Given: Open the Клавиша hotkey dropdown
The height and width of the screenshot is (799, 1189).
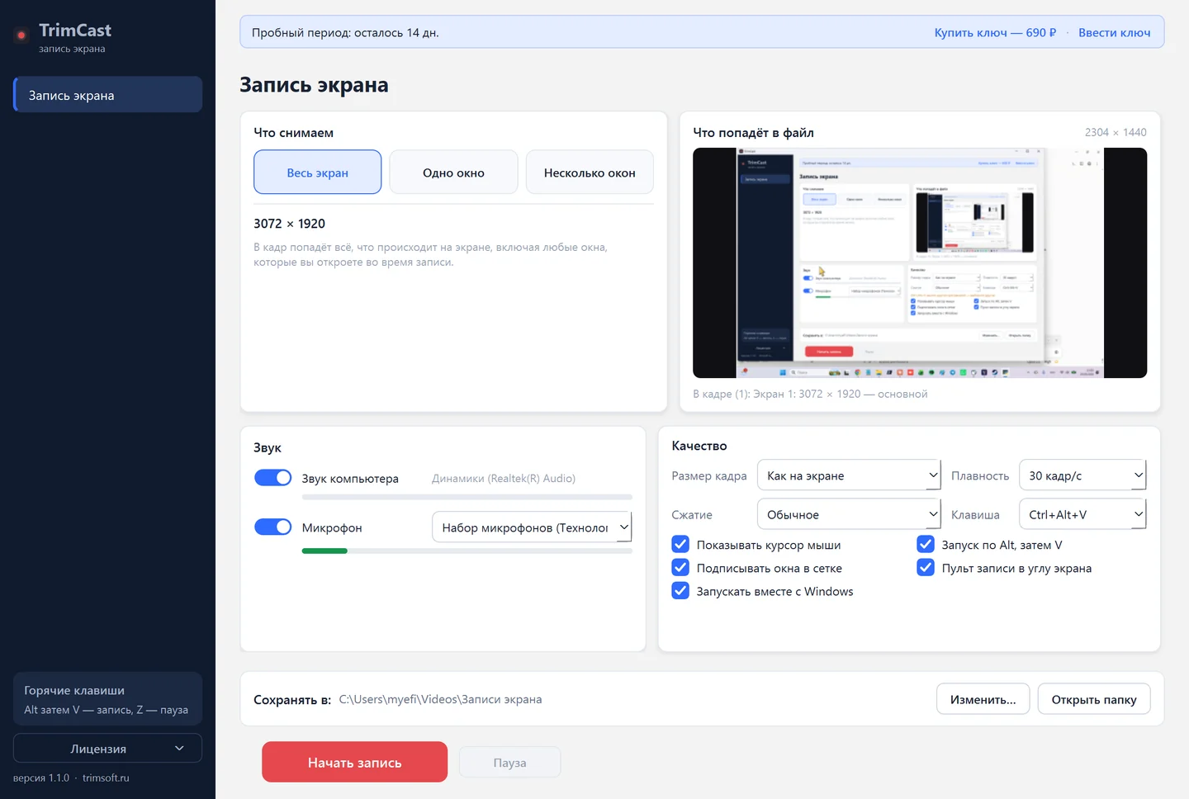Looking at the screenshot, I should click(x=1082, y=514).
